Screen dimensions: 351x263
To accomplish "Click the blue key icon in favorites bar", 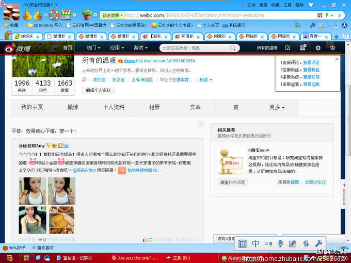I will (312, 25).
